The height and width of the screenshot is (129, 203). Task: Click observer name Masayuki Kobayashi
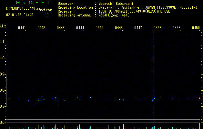(116, 4)
